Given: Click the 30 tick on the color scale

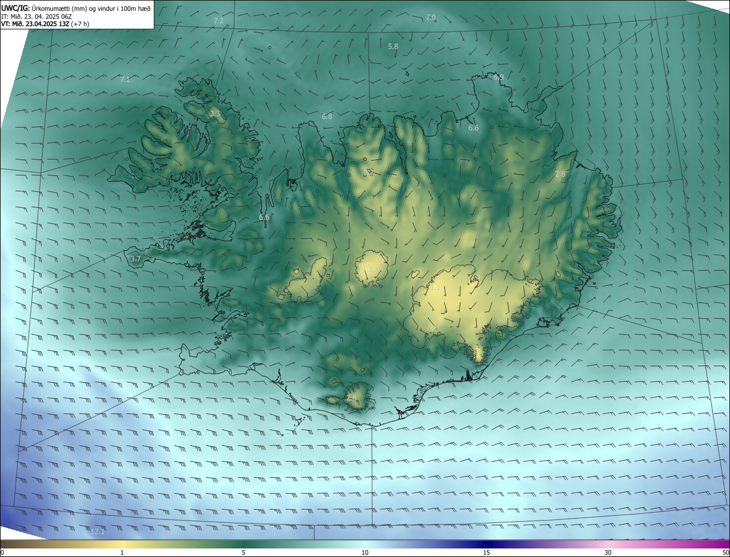Looking at the screenshot, I should coord(608,552).
